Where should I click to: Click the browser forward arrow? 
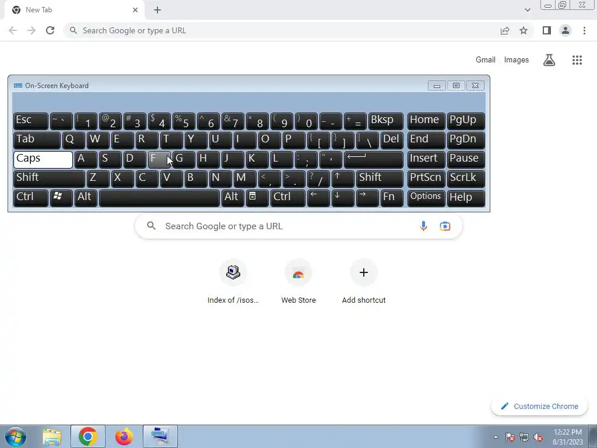[x=31, y=30]
